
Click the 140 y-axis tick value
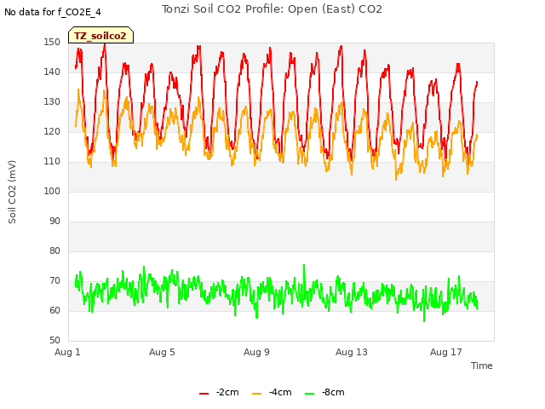[52, 72]
